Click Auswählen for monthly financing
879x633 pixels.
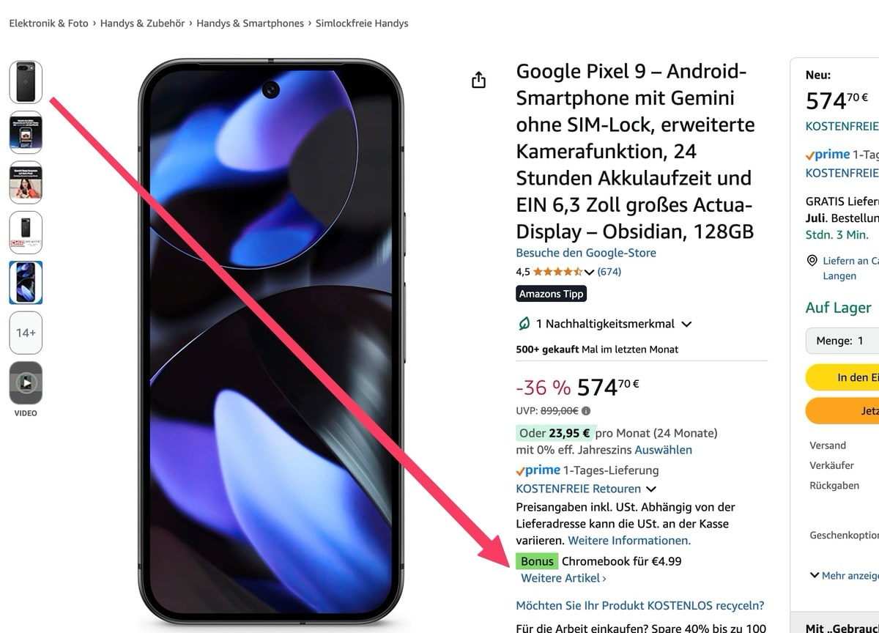click(x=663, y=450)
